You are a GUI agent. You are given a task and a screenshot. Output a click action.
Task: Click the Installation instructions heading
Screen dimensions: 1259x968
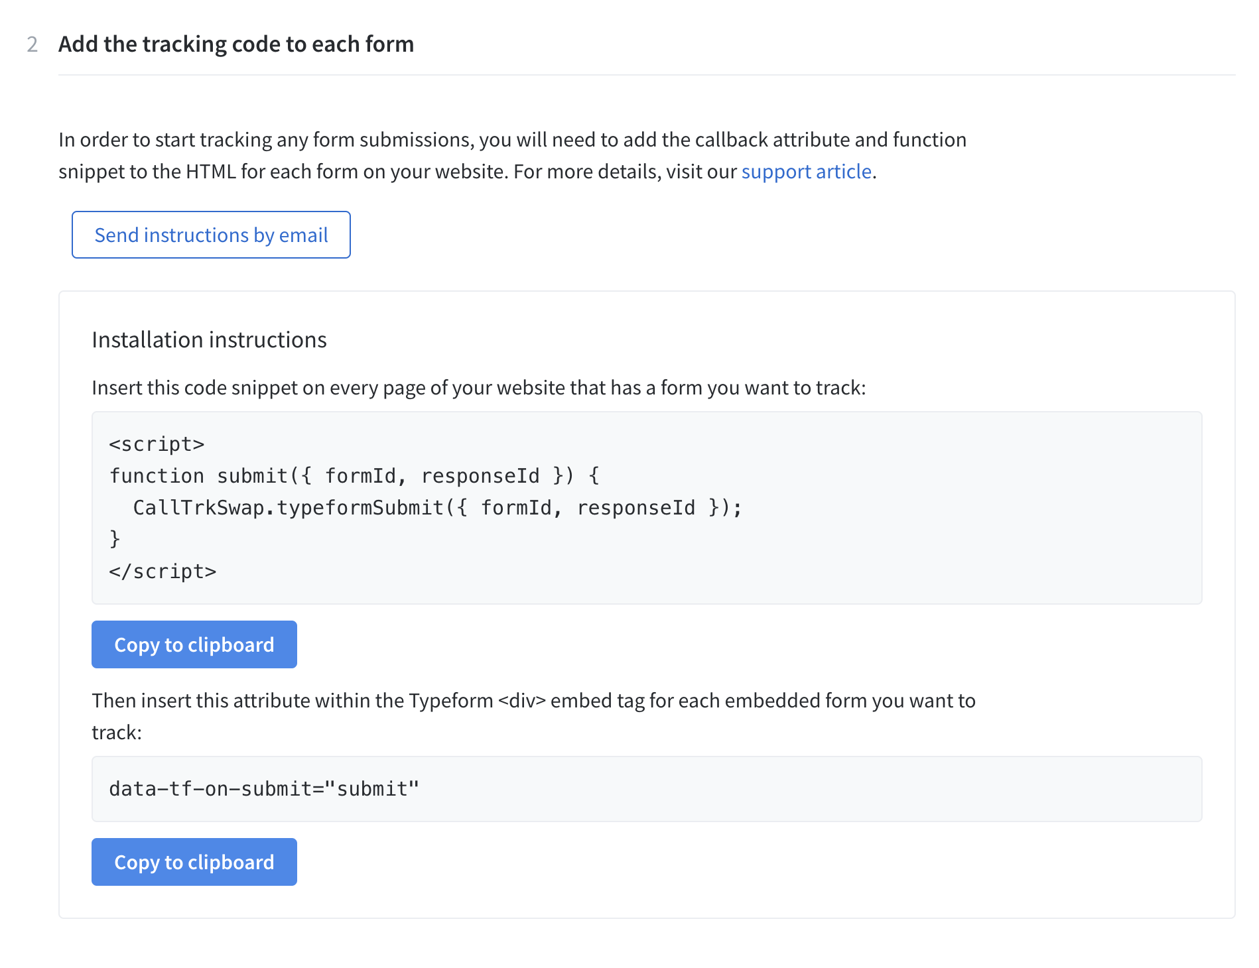209,339
